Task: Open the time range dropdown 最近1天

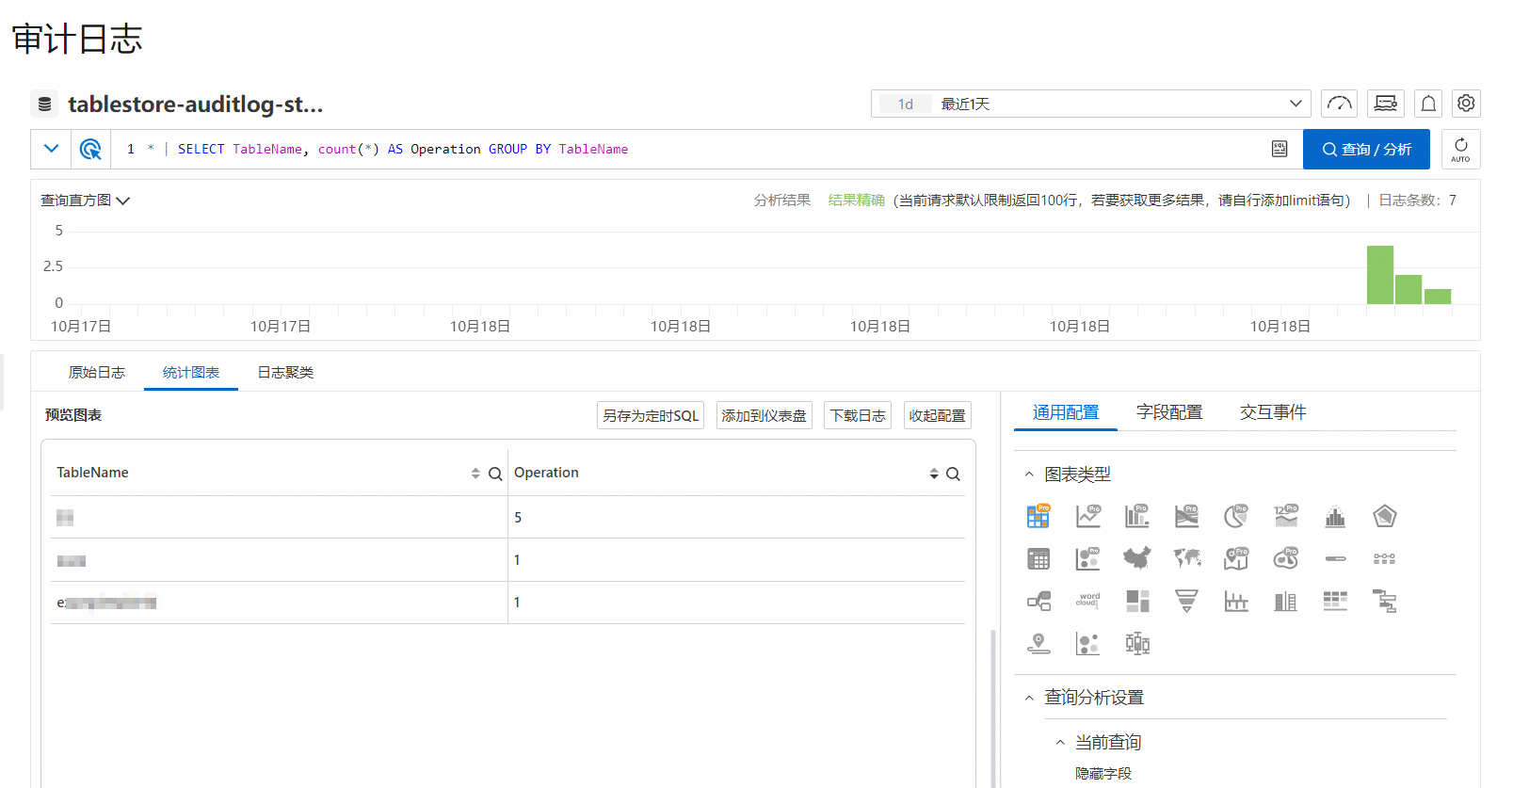Action: 1091,104
